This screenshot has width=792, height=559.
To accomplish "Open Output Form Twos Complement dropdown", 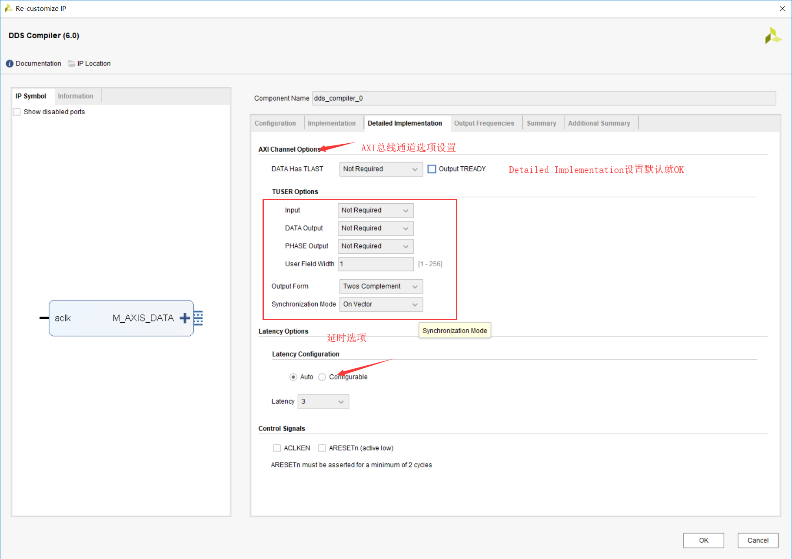I will pos(381,286).
